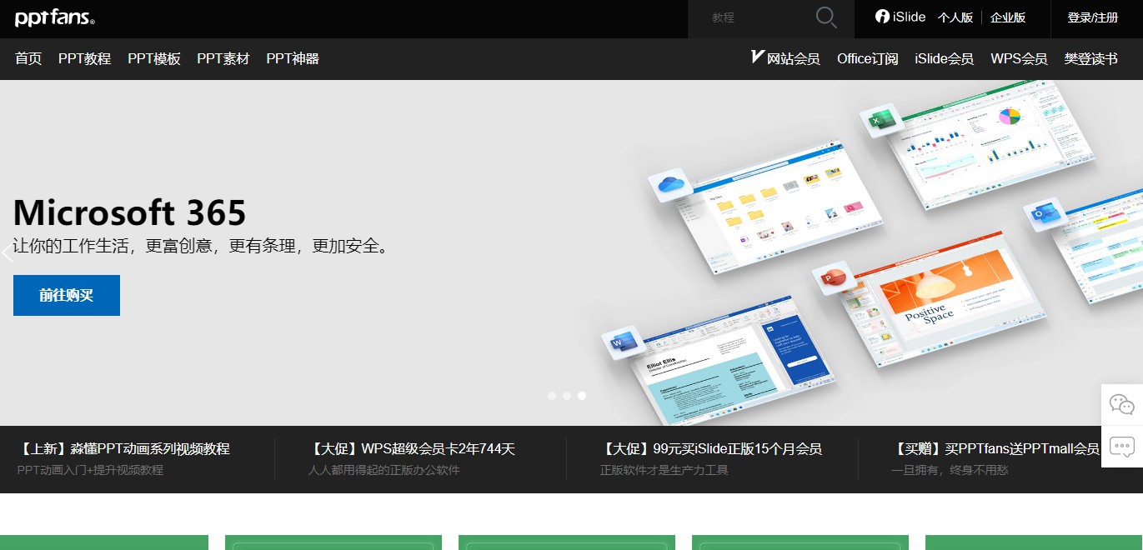This screenshot has height=550, width=1143.
Task: Select the third banner carousel dot
Action: tap(582, 396)
